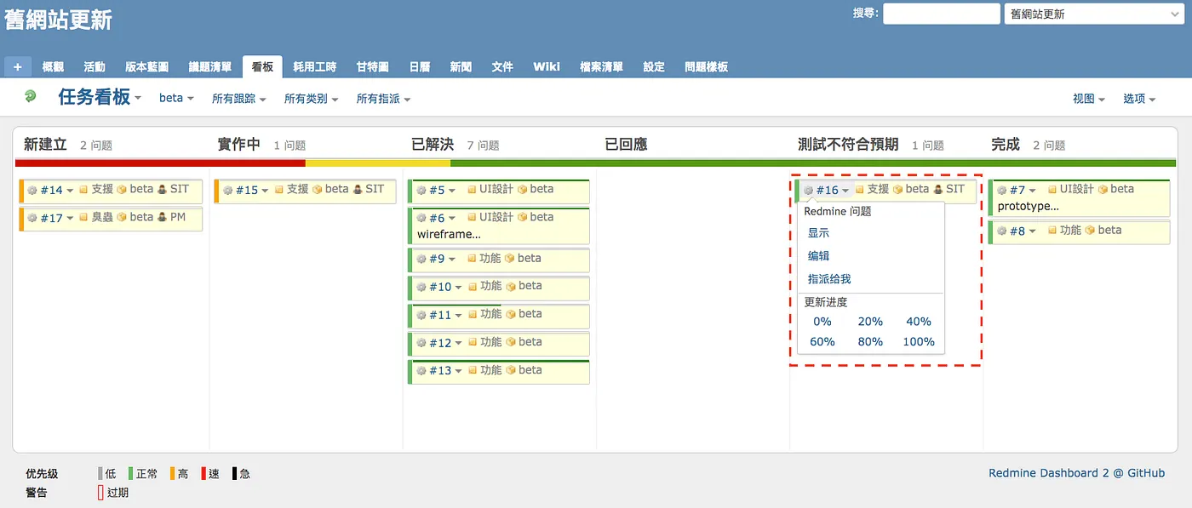Open the Redmine Dashboard 2 @ GitHub link
This screenshot has width=1192, height=508.
pyautogui.click(x=1076, y=473)
